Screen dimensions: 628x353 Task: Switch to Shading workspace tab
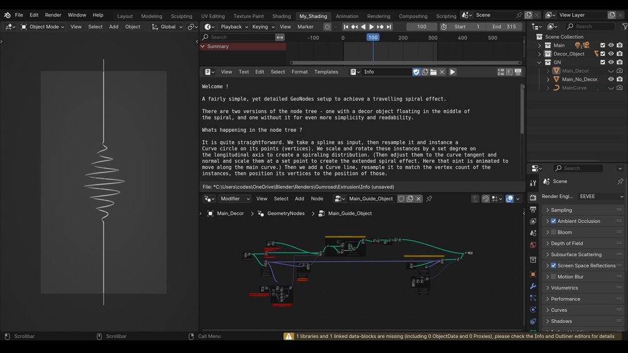[x=281, y=16]
